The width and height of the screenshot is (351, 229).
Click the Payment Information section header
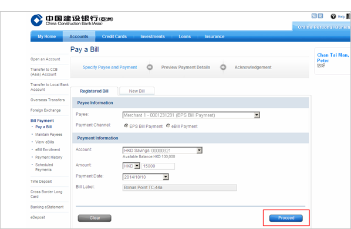click(x=191, y=138)
